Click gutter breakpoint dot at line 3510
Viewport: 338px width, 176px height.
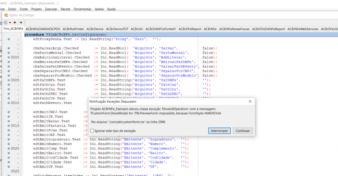9,103
